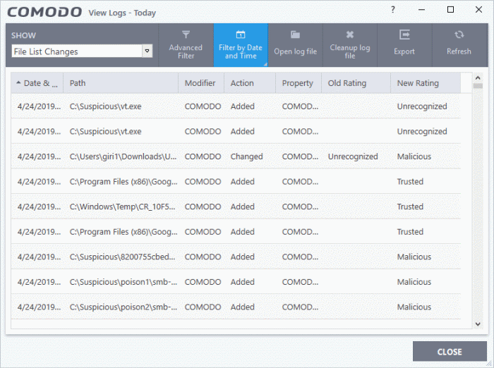494x368 pixels.
Task: Maximize the View Logs window
Action: pos(450,10)
